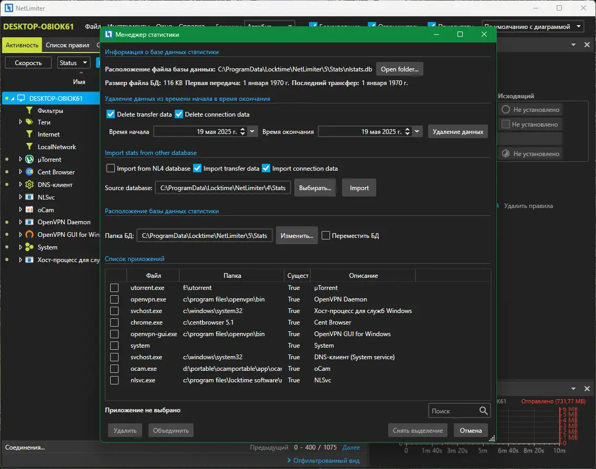Click the Cent Browser icon in the tree
596x469 pixels.
pyautogui.click(x=29, y=172)
